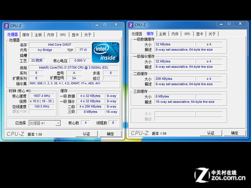Click the CPU-Z logo icon in right window title bar
Viewport: 251px width, 188px height.
coord(131,25)
